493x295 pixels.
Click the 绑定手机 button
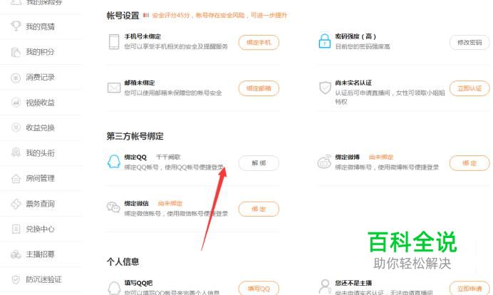point(259,43)
